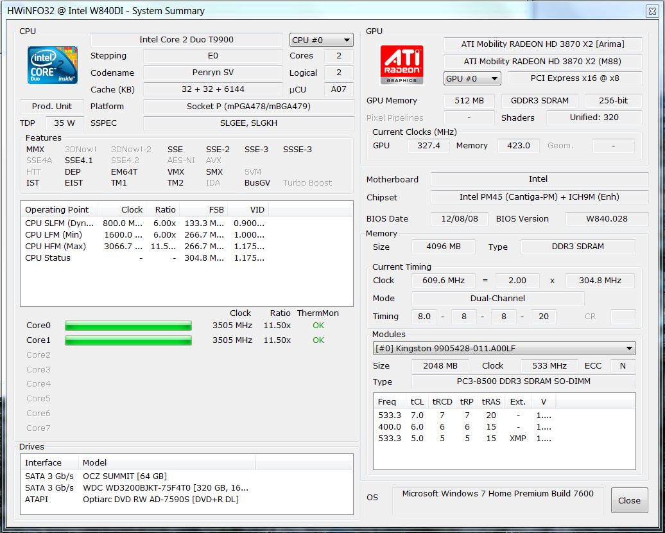This screenshot has height=533, width=665.
Task: Click the TDP 35 W field
Action: pos(64,123)
